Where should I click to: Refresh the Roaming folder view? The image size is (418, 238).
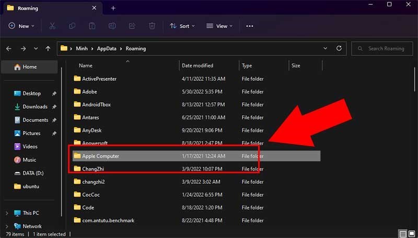tap(339, 49)
